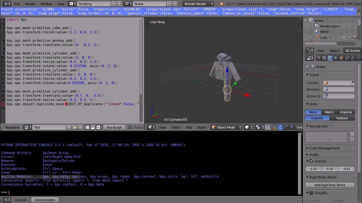Toggle visibility eye of Cube object
Screen dimensions: 362x203
(343, 37)
